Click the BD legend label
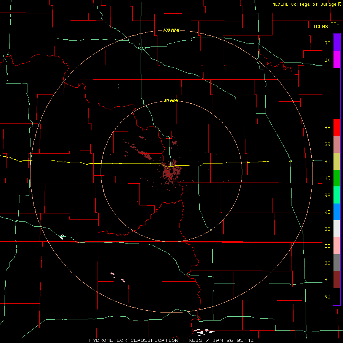The width and height of the screenshot is (343, 343). (x=327, y=162)
